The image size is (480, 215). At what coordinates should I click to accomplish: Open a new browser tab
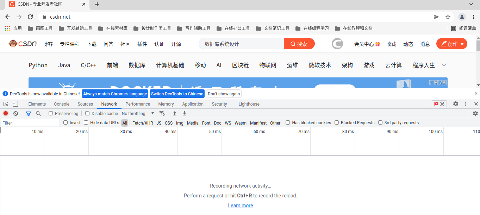click(x=97, y=4)
